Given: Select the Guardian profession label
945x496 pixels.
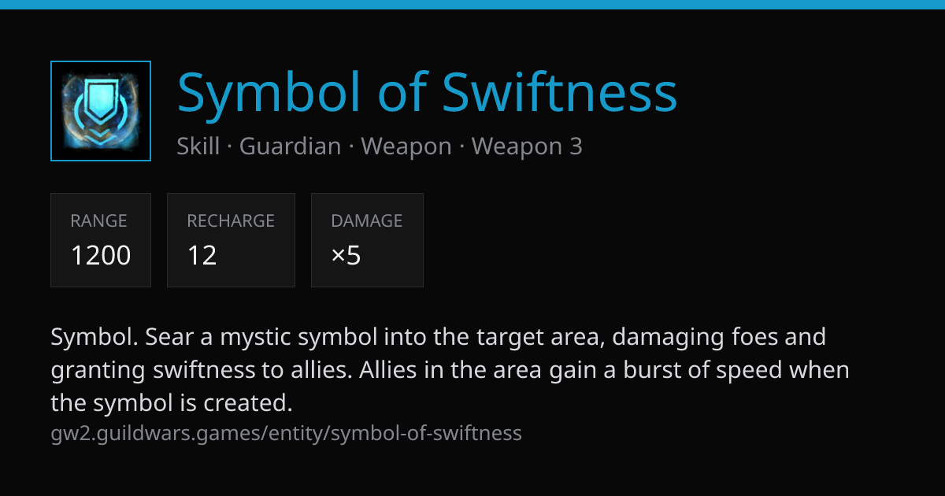Looking at the screenshot, I should coord(290,146).
